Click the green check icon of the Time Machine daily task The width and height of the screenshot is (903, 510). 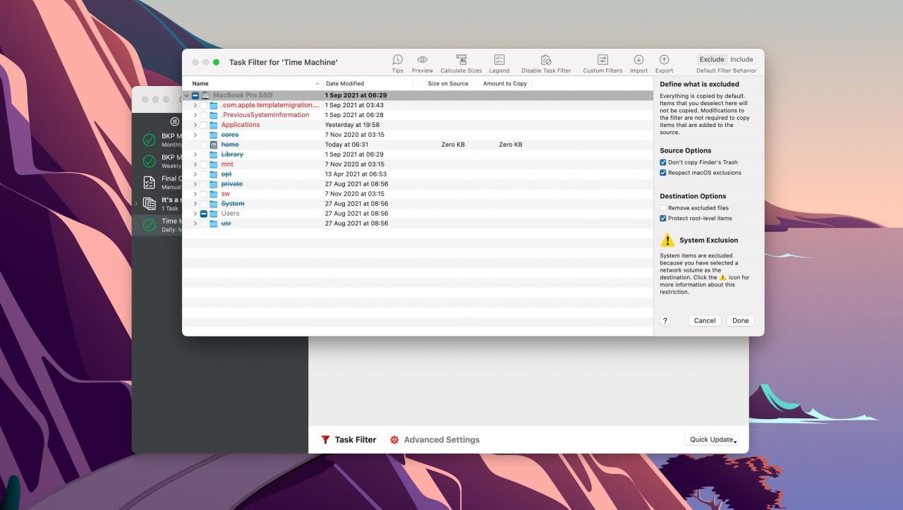pos(149,225)
